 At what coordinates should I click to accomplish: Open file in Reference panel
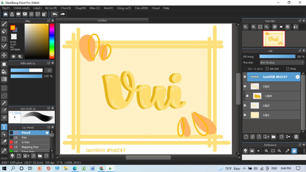252,151
